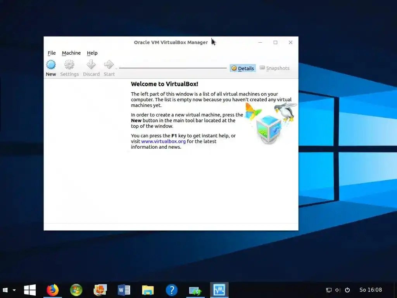Switch to the Details view

click(x=243, y=68)
